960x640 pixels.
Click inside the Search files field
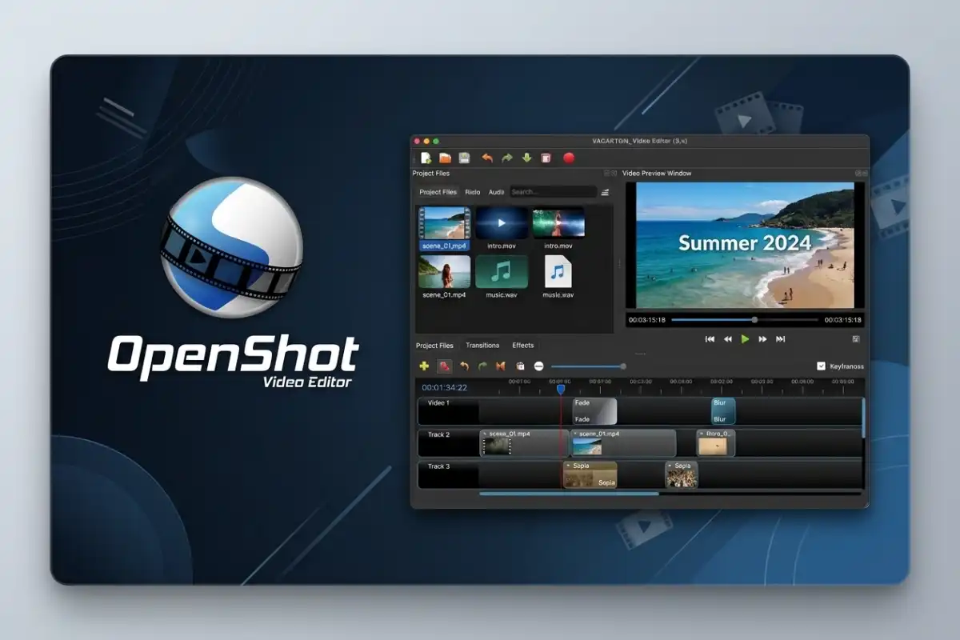point(554,192)
